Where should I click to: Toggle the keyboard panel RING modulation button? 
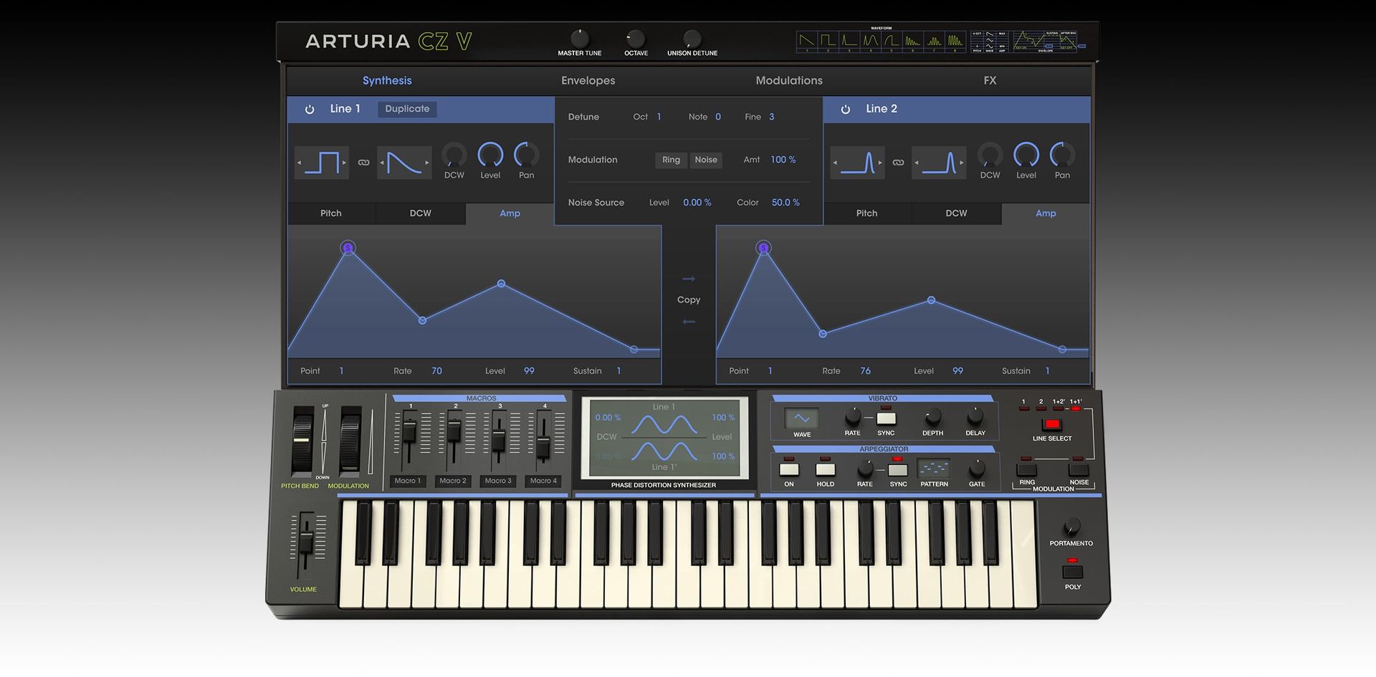coord(1026,471)
